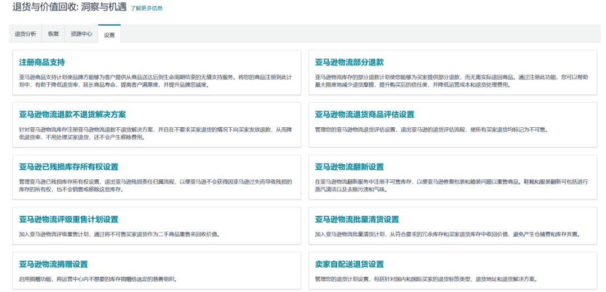Switch to the 退货分析 tab

[x=25, y=34]
